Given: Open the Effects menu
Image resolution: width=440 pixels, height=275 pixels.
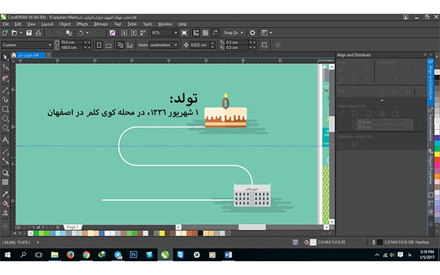Looking at the screenshot, I should tap(82, 24).
